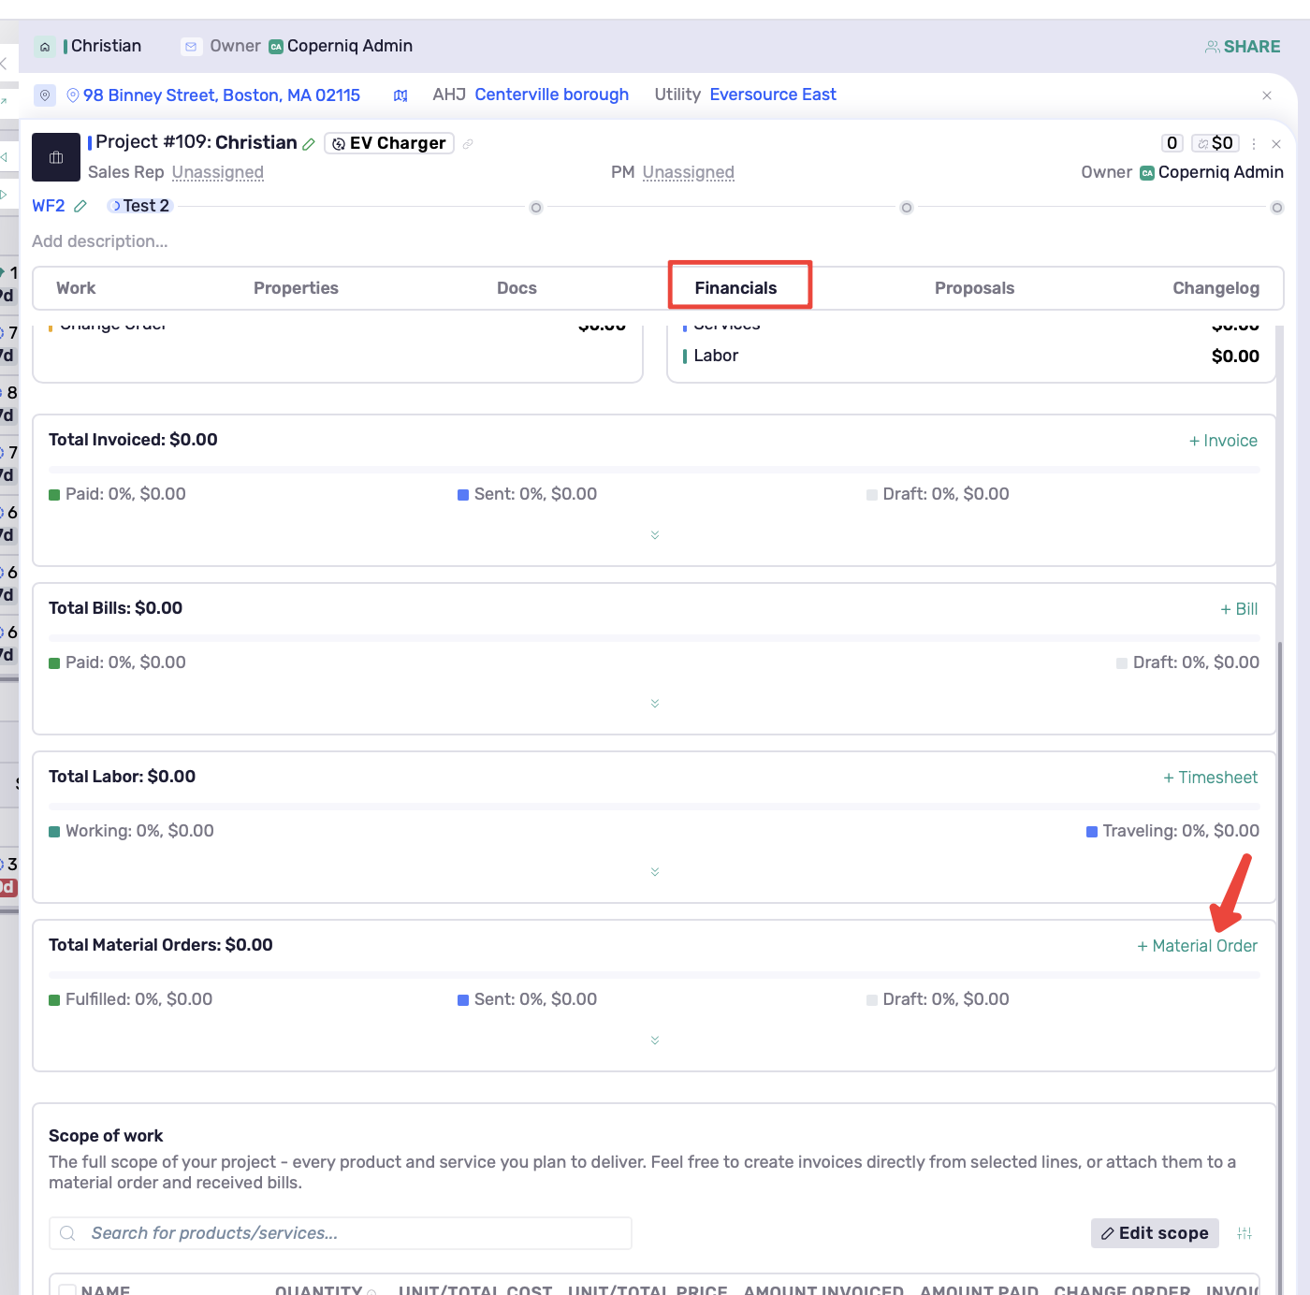Open the Work tab

point(76,288)
